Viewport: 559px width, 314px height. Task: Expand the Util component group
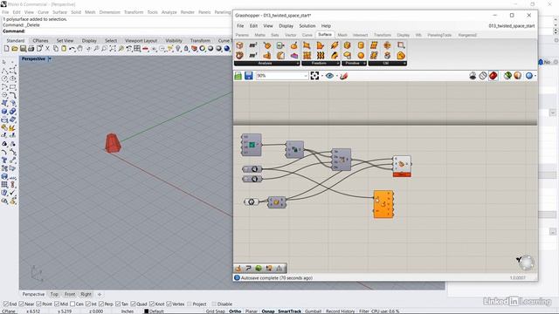pyautogui.click(x=387, y=64)
